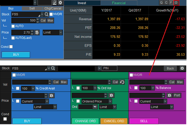
Task: Increase or decrease Vol 500 with stepper
Action: pyautogui.click(x=38, y=20)
